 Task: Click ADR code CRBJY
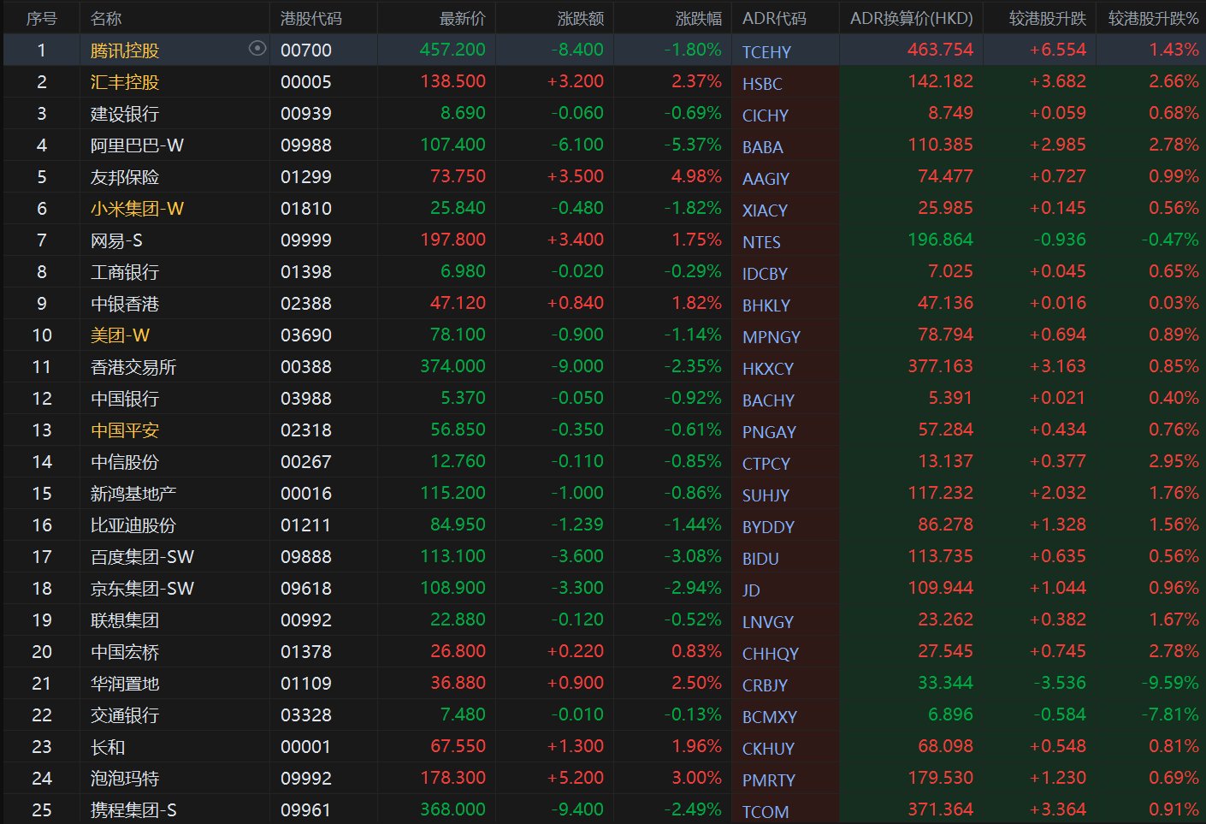point(765,685)
